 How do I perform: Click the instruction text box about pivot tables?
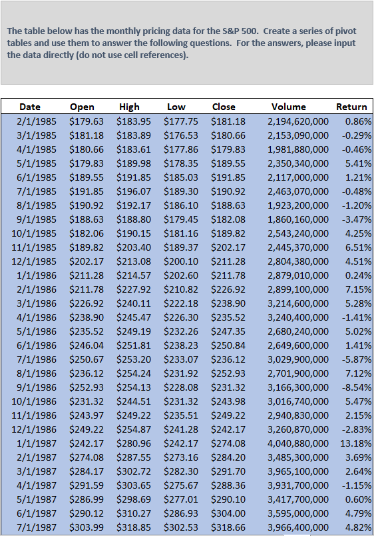tap(187, 43)
